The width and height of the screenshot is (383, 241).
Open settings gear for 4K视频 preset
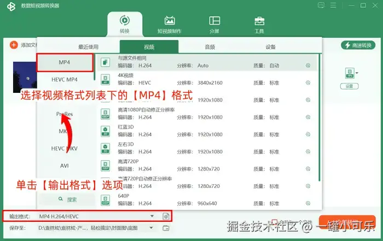[x=308, y=83]
